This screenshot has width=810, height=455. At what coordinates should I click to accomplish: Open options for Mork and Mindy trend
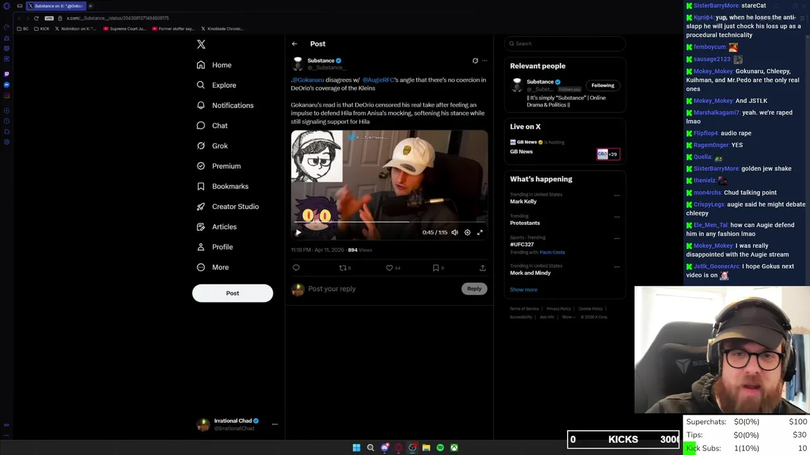[617, 267]
